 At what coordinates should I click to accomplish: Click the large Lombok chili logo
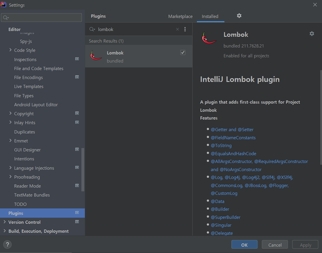[x=209, y=38]
